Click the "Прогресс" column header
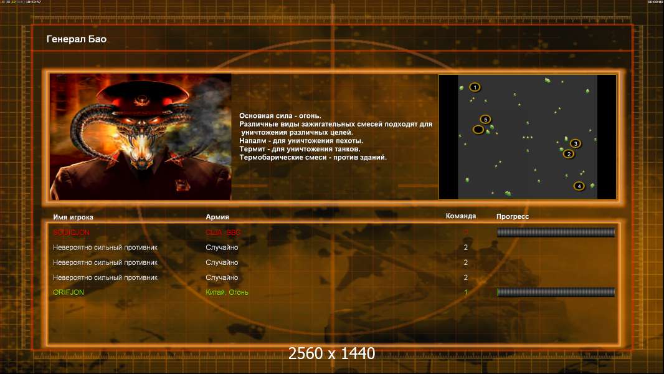The height and width of the screenshot is (374, 664). tap(513, 216)
